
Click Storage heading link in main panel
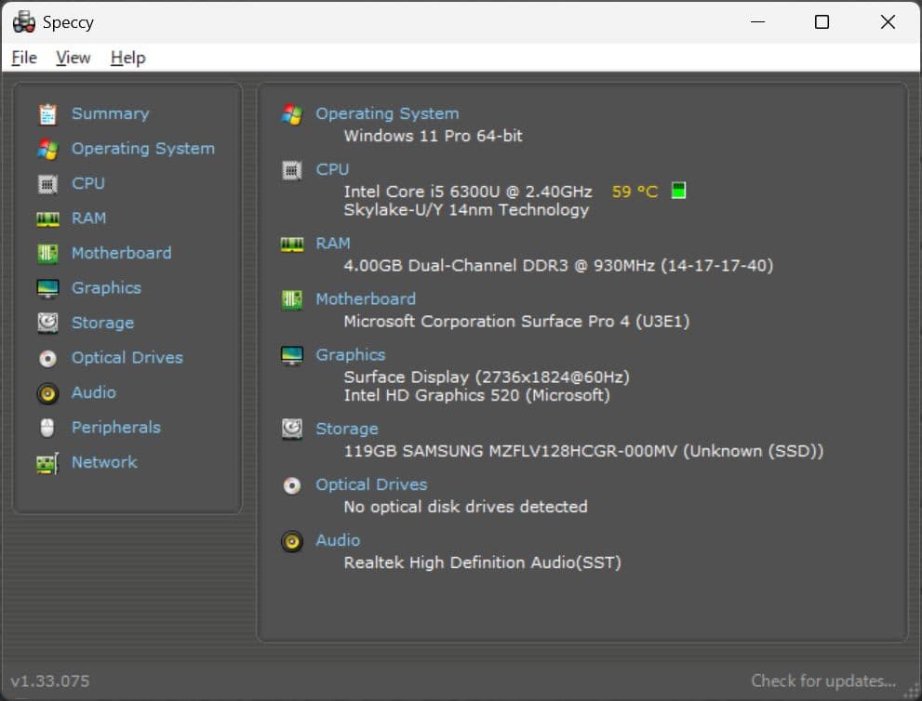pos(347,429)
